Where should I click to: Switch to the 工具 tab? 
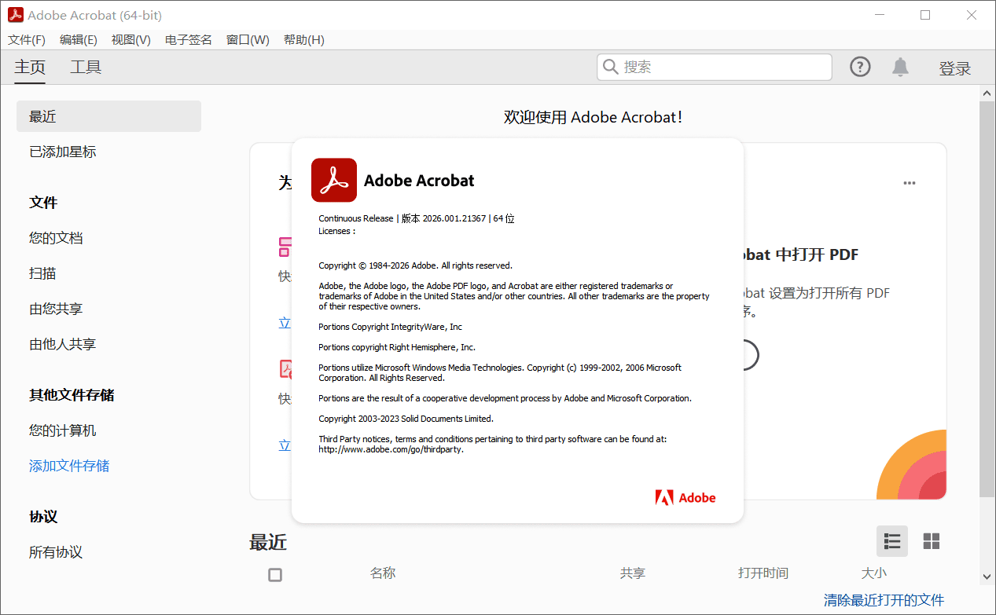pos(86,68)
